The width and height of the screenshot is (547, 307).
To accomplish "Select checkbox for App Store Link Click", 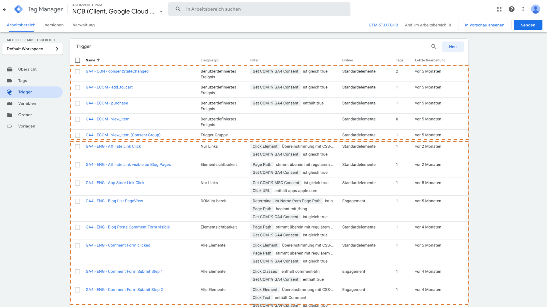I will [77, 183].
